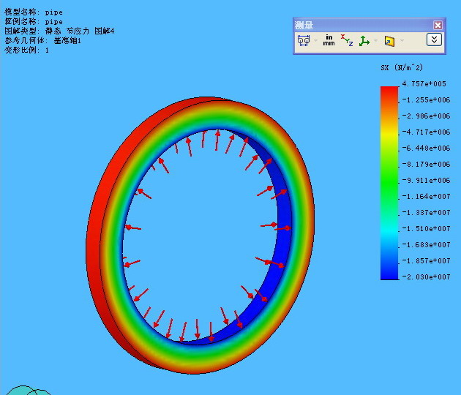This screenshot has height=395, width=461.
Task: Expand dropdown beside the green coordinate axes icon
Action: tap(375, 40)
